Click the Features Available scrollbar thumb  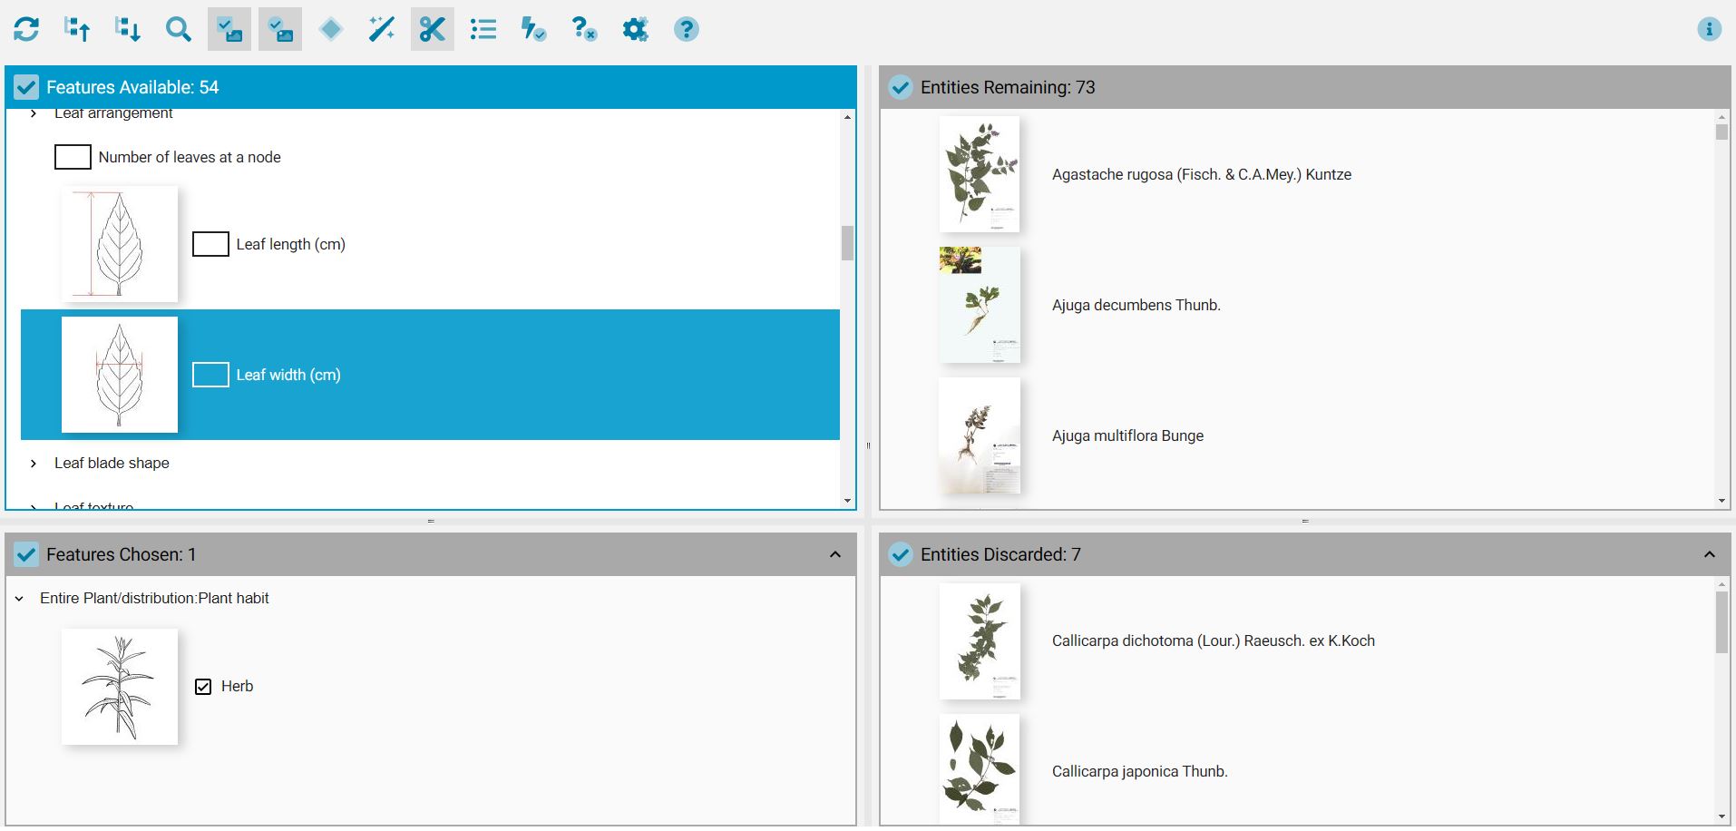(847, 243)
